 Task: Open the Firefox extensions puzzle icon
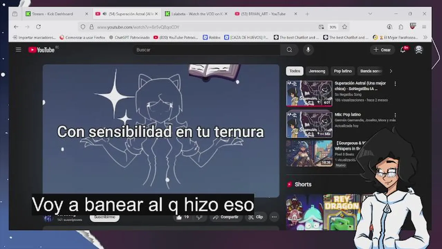[401, 27]
